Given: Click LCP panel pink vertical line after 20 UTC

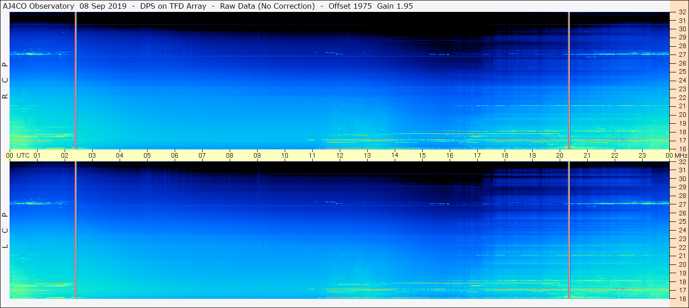Looking at the screenshot, I should pyautogui.click(x=569, y=230).
